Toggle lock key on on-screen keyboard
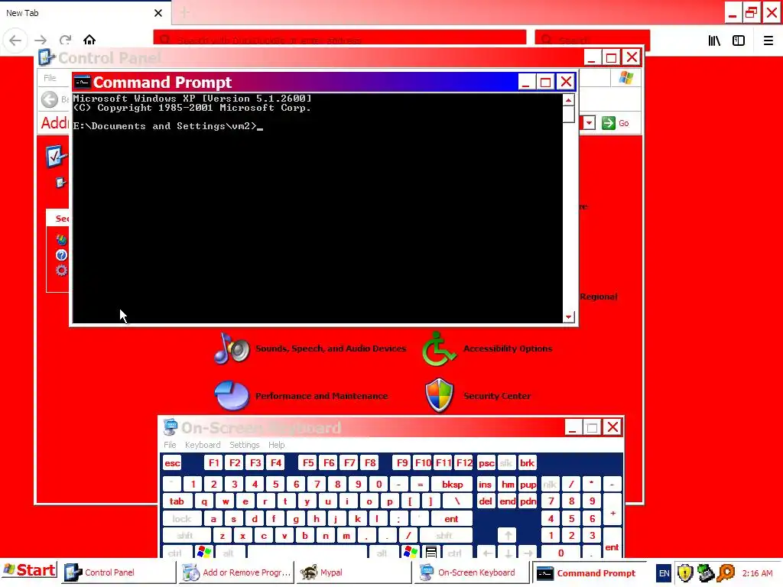Screen dimensions: 783x587 [x=182, y=519]
